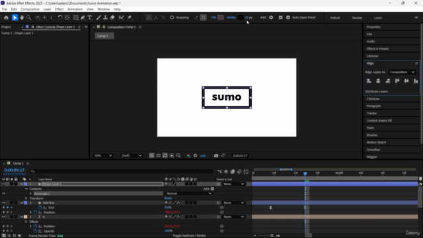Expand the Rectangle 1 group

point(30,194)
